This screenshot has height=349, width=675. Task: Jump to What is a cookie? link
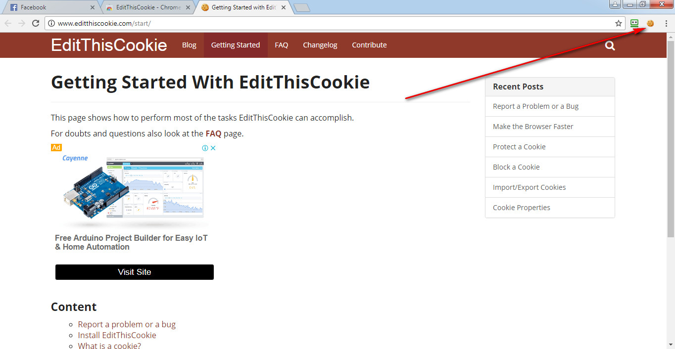pyautogui.click(x=109, y=346)
